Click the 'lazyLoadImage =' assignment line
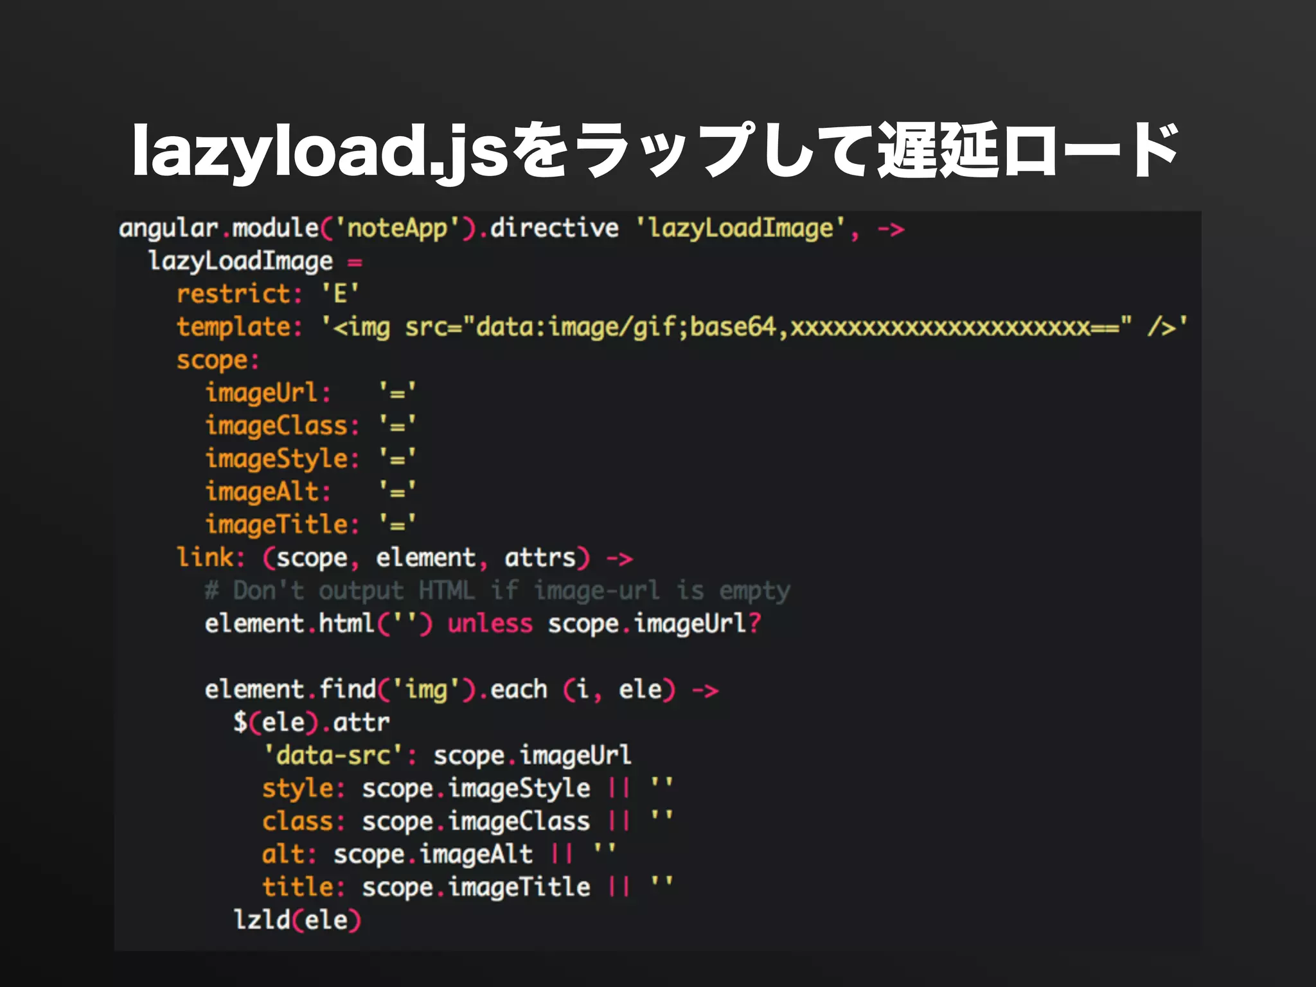This screenshot has width=1316, height=987. click(256, 262)
